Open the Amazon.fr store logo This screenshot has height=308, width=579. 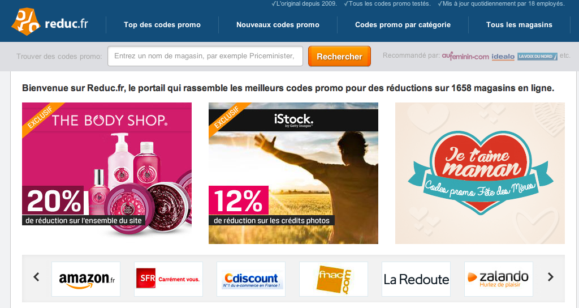pyautogui.click(x=86, y=279)
